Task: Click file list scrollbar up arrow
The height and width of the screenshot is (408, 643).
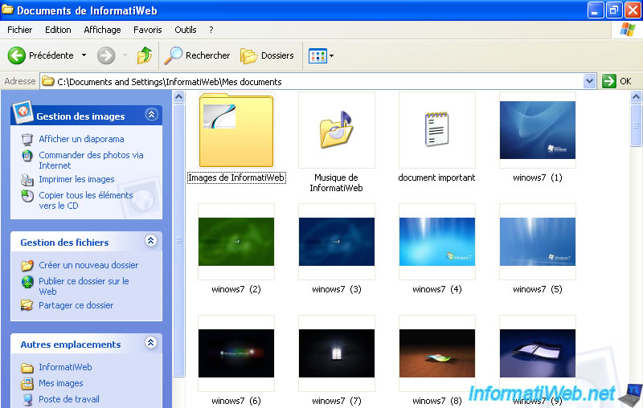Action: (x=636, y=97)
